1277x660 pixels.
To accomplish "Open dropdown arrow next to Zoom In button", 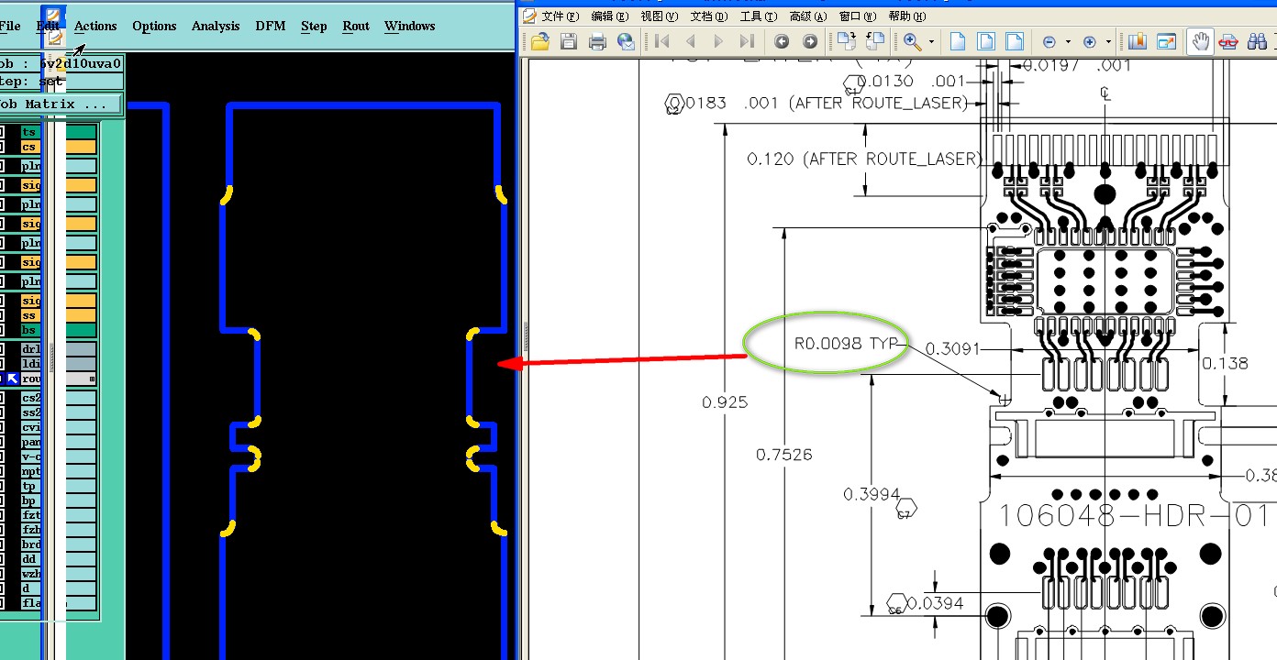I will [1108, 42].
